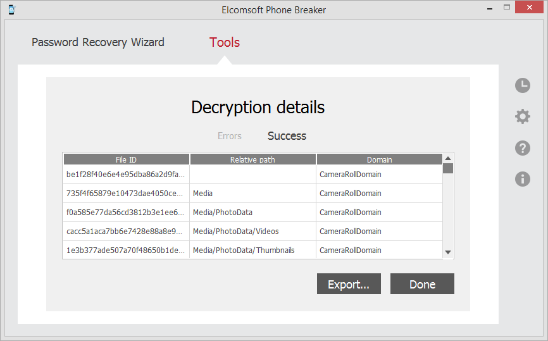The image size is (548, 341).
Task: Click the table scrollbar thumb
Action: [x=448, y=168]
